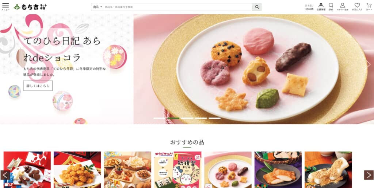The width and height of the screenshot is (374, 188).
Task: Open favorites heart icon
Action: point(357,7)
